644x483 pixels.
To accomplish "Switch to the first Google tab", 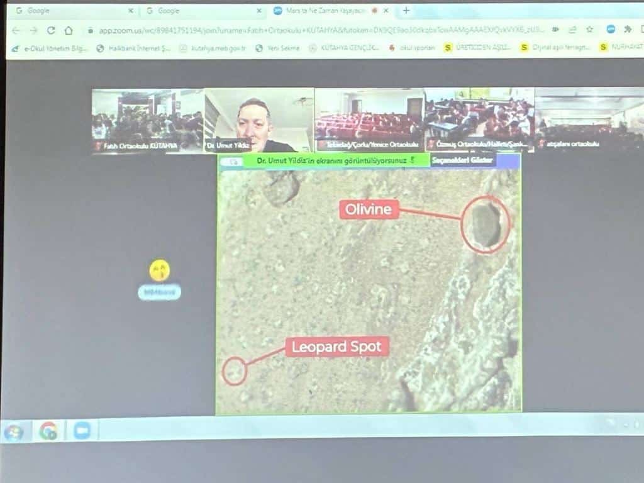I will 69,11.
